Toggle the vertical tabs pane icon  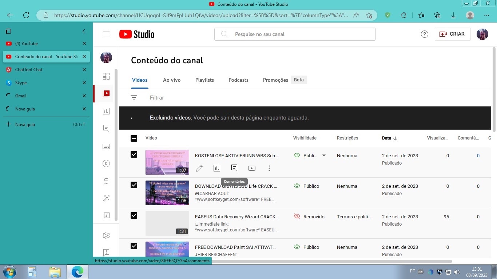click(x=9, y=31)
